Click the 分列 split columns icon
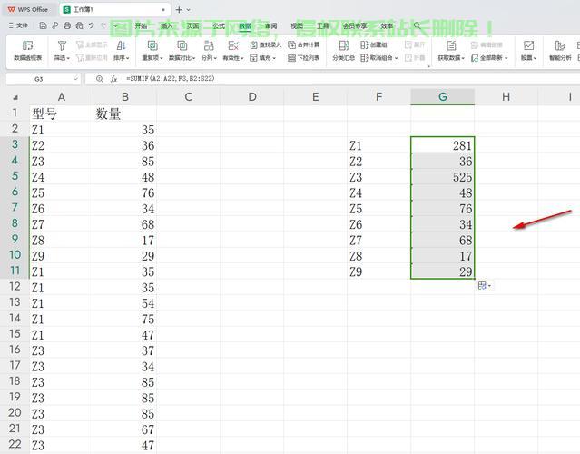 (209, 46)
